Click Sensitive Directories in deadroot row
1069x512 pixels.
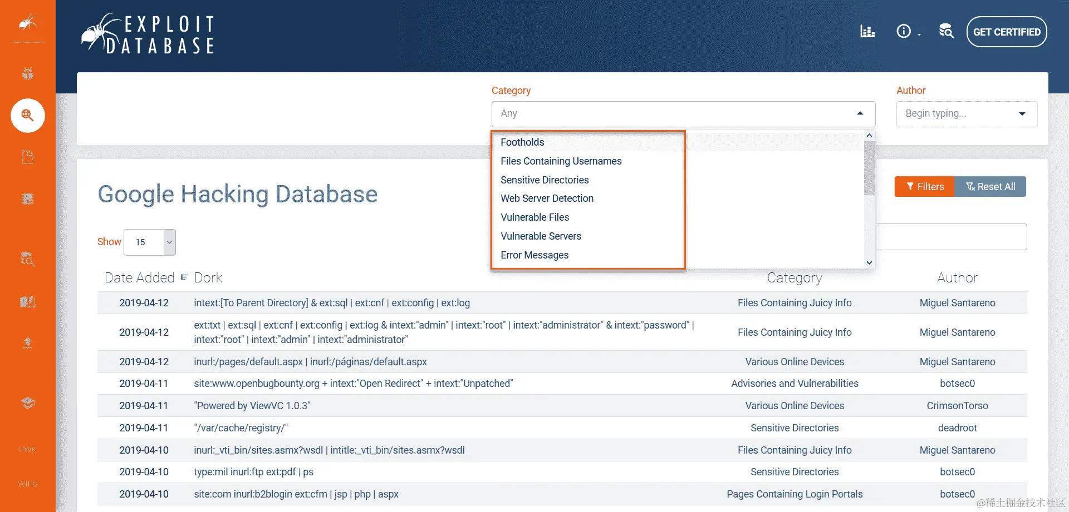(x=795, y=428)
